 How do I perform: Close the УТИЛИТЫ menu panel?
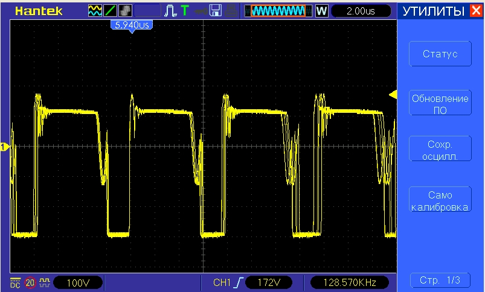[475, 11]
